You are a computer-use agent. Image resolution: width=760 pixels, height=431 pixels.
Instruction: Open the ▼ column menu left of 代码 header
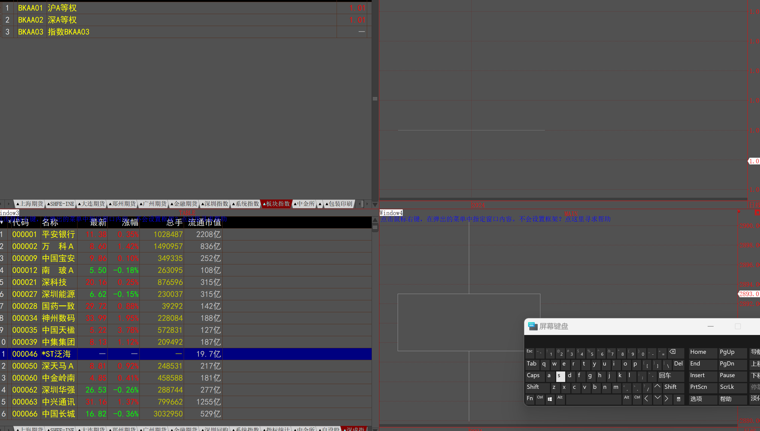click(x=2, y=222)
